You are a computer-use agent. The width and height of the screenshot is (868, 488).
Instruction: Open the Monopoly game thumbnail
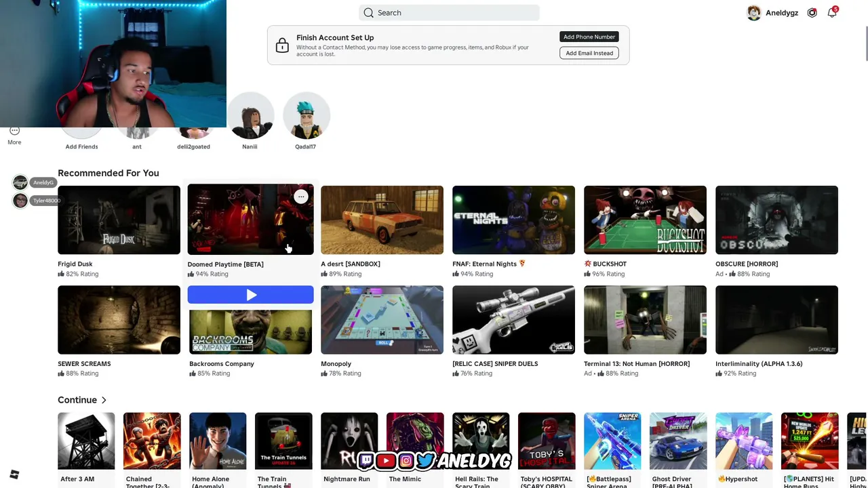coord(382,319)
